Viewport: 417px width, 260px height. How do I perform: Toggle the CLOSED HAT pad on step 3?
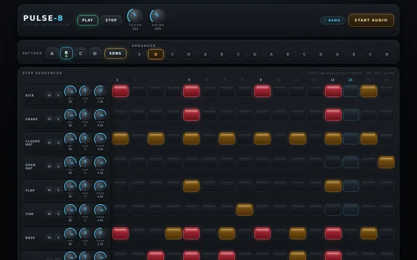[x=156, y=138]
